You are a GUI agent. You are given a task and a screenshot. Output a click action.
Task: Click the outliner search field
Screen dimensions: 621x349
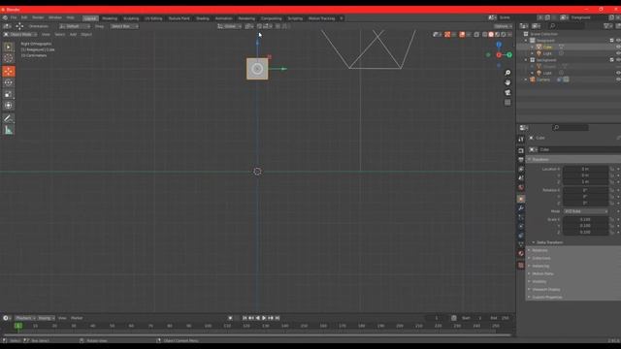pos(568,26)
